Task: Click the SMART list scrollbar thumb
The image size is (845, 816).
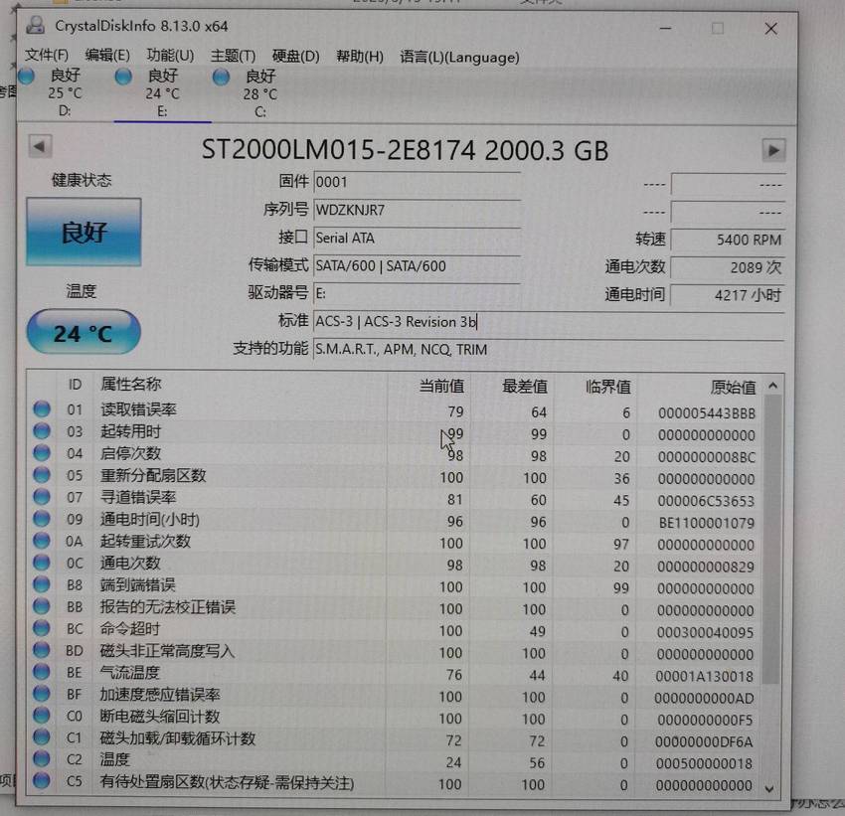Action: coord(772,539)
